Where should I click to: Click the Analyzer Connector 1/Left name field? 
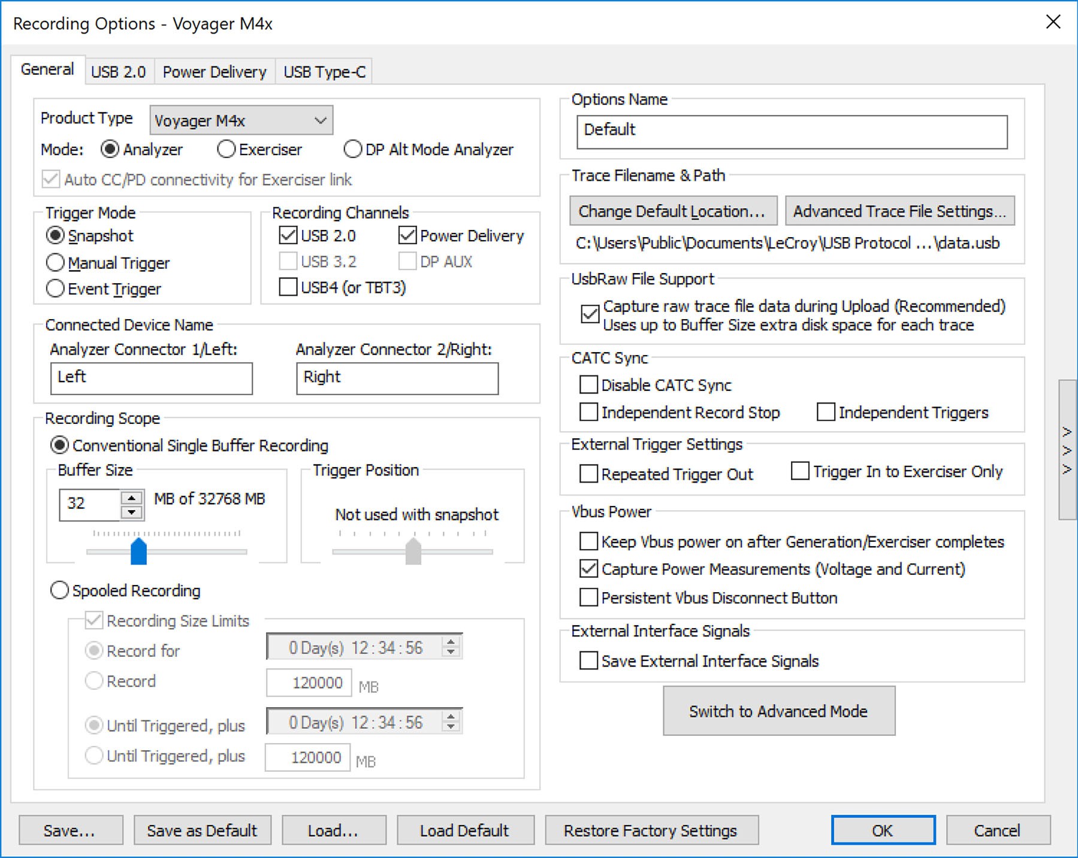[x=151, y=378]
